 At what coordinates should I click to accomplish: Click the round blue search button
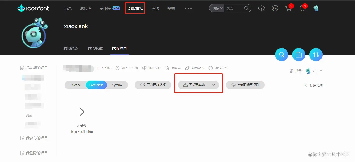[282, 55]
